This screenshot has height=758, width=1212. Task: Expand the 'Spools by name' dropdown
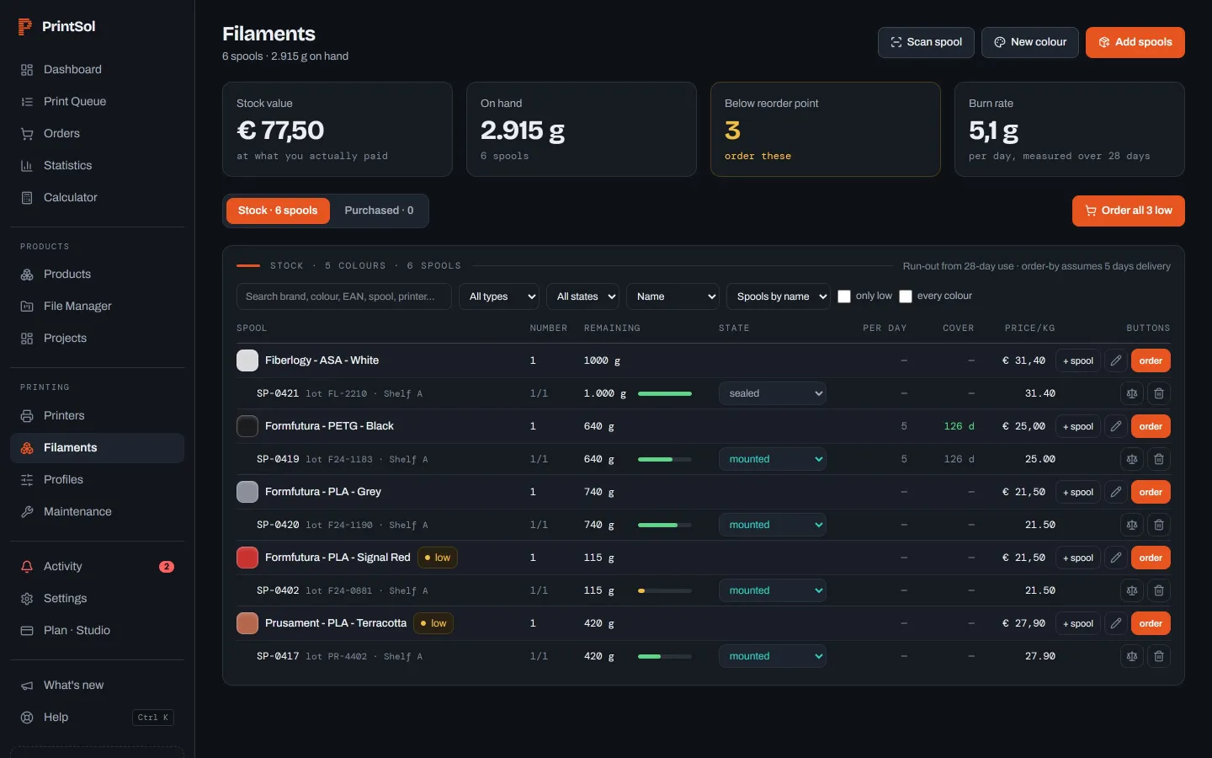pos(779,296)
